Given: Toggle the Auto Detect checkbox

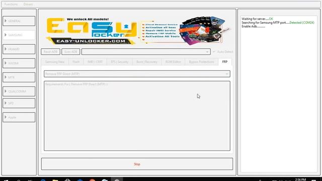Looking at the screenshot, I should pos(223,52).
